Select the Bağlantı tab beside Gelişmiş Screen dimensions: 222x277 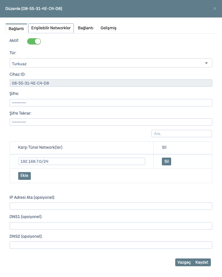click(86, 28)
